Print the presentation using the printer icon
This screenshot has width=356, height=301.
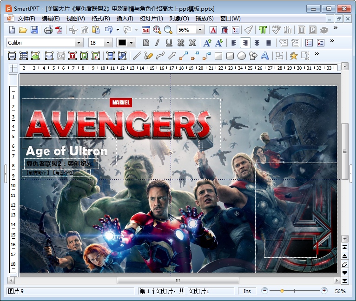48,30
